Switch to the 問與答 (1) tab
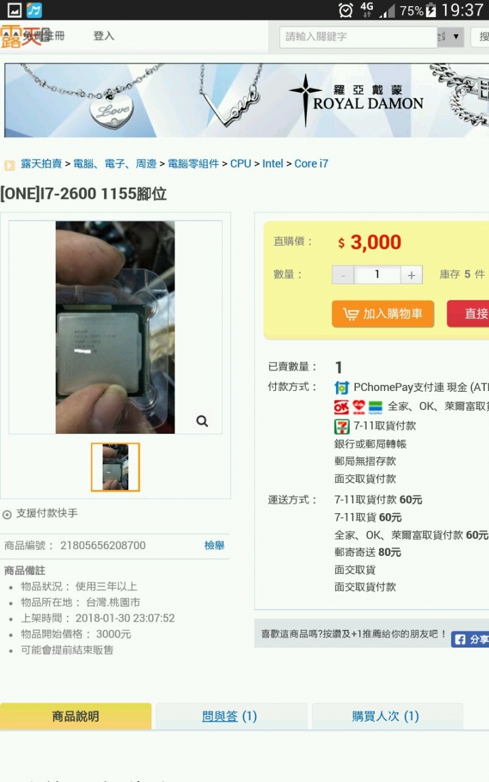Screen dimensions: 489x782 tap(230, 716)
